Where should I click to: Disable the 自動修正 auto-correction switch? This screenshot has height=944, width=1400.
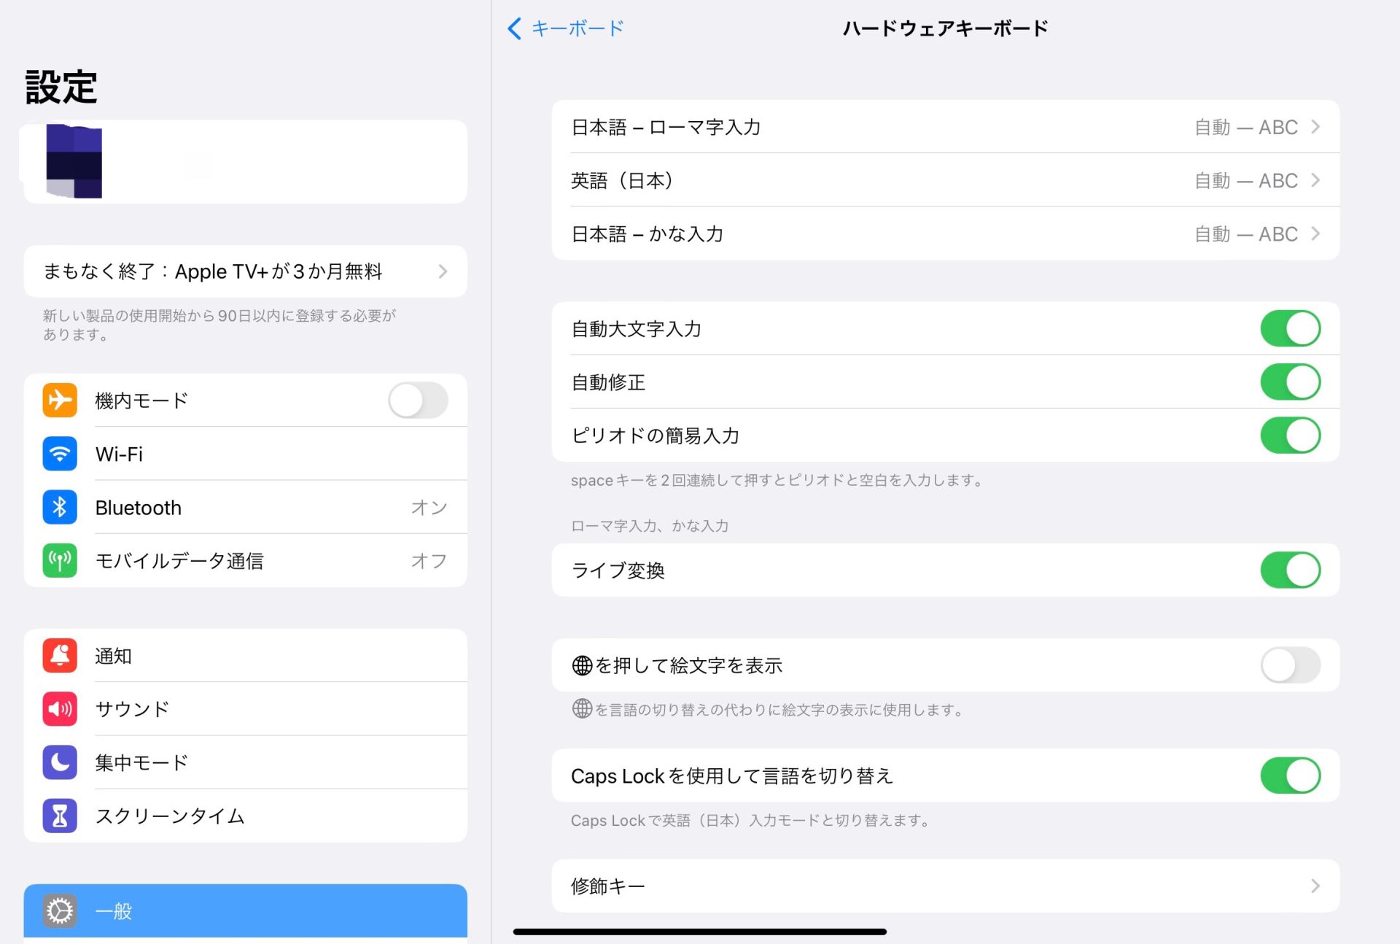pos(1290,382)
